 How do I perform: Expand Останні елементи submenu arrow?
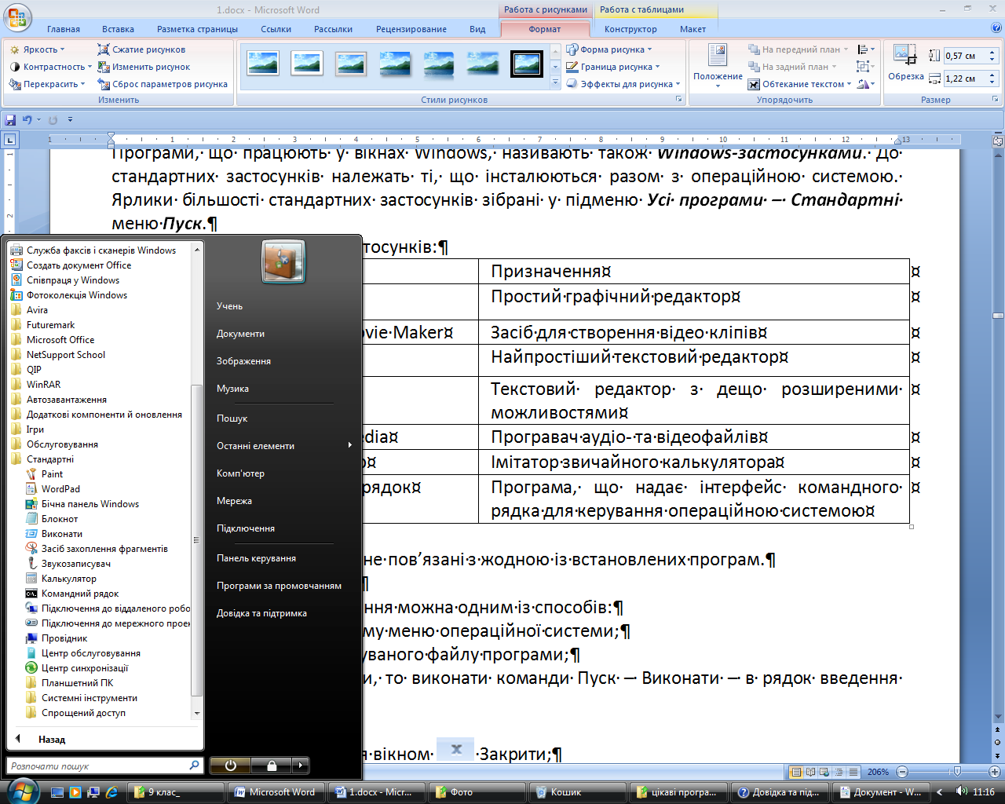click(350, 445)
